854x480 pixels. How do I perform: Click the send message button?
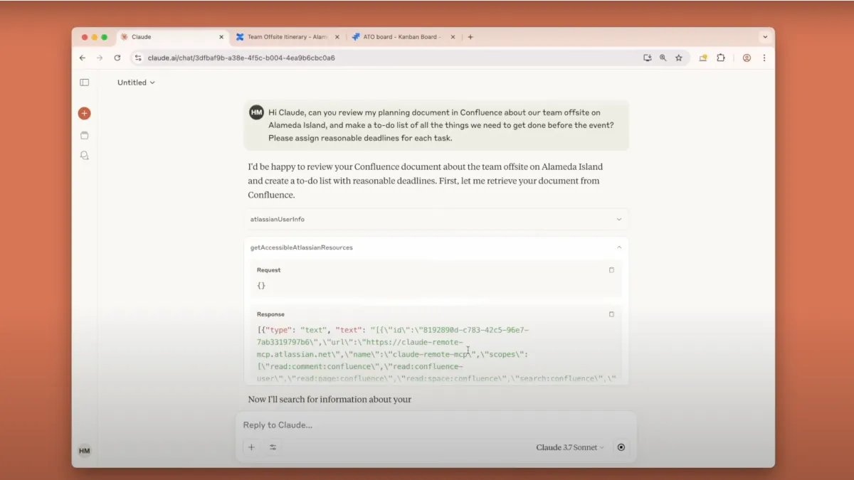[x=621, y=447]
